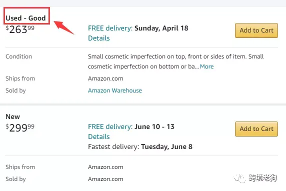Image resolution: width=286 pixels, height=191 pixels.
Task: Open the Amazon Warehouse seller page
Action: click(115, 90)
